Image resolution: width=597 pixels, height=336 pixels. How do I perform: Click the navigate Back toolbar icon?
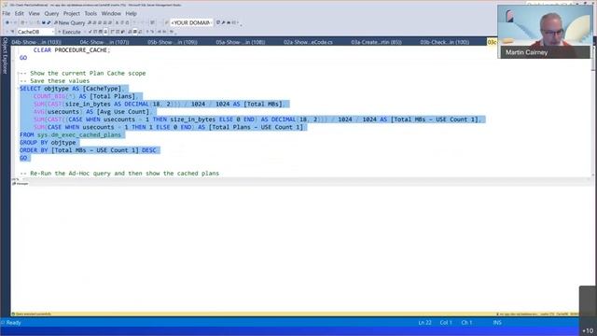7,22
